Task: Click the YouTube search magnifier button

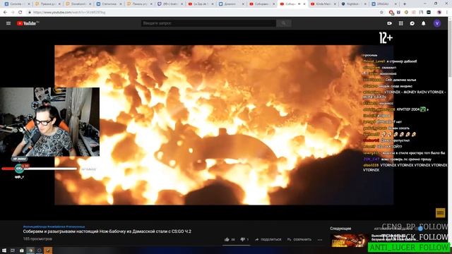Action: pyautogui.click(x=284, y=23)
